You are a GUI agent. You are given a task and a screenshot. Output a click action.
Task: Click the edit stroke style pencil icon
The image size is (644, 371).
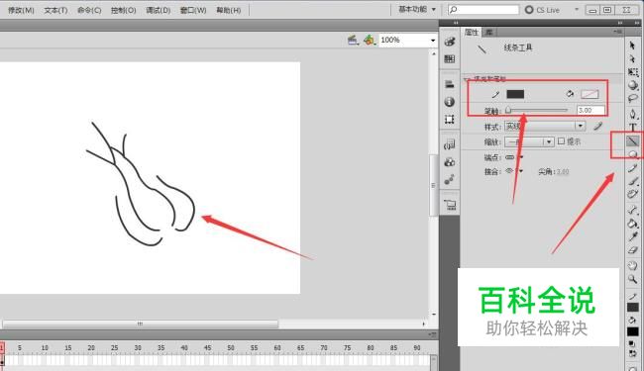598,127
